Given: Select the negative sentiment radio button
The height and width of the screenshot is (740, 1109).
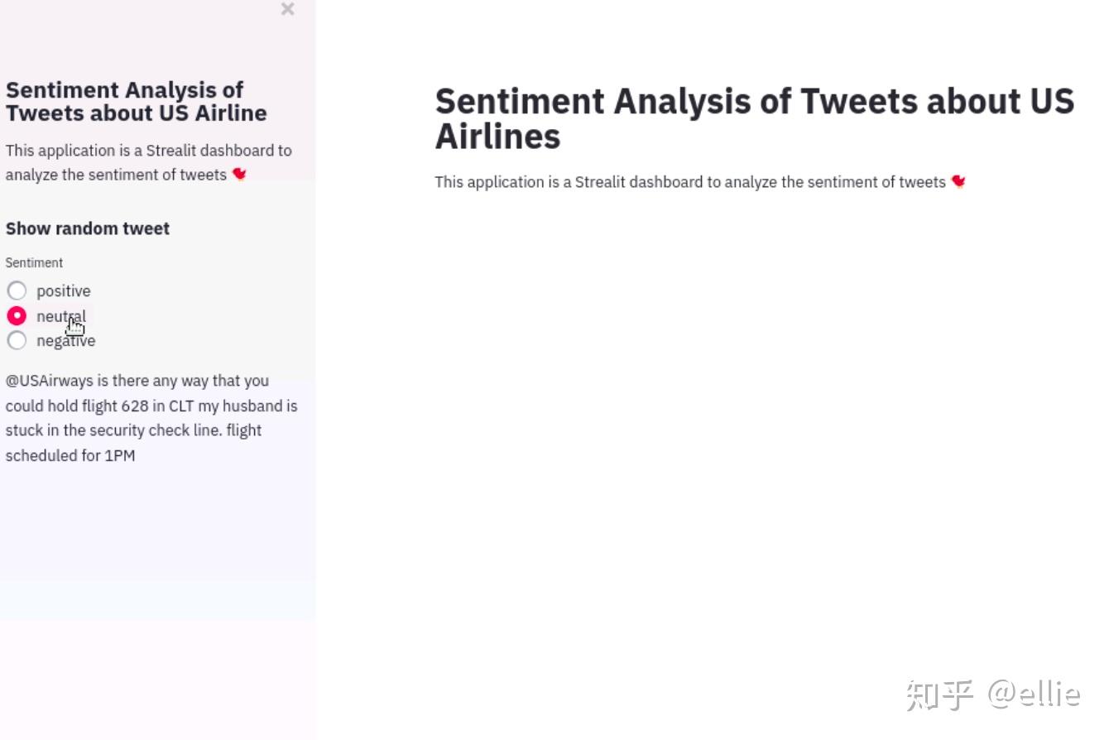Looking at the screenshot, I should coord(17,340).
